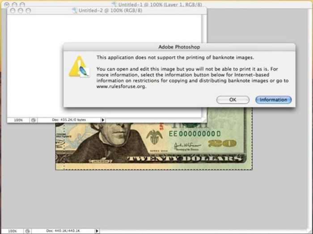Click the yellow warning icon in the dialog
Screen dimensions: 313x234
(79, 67)
